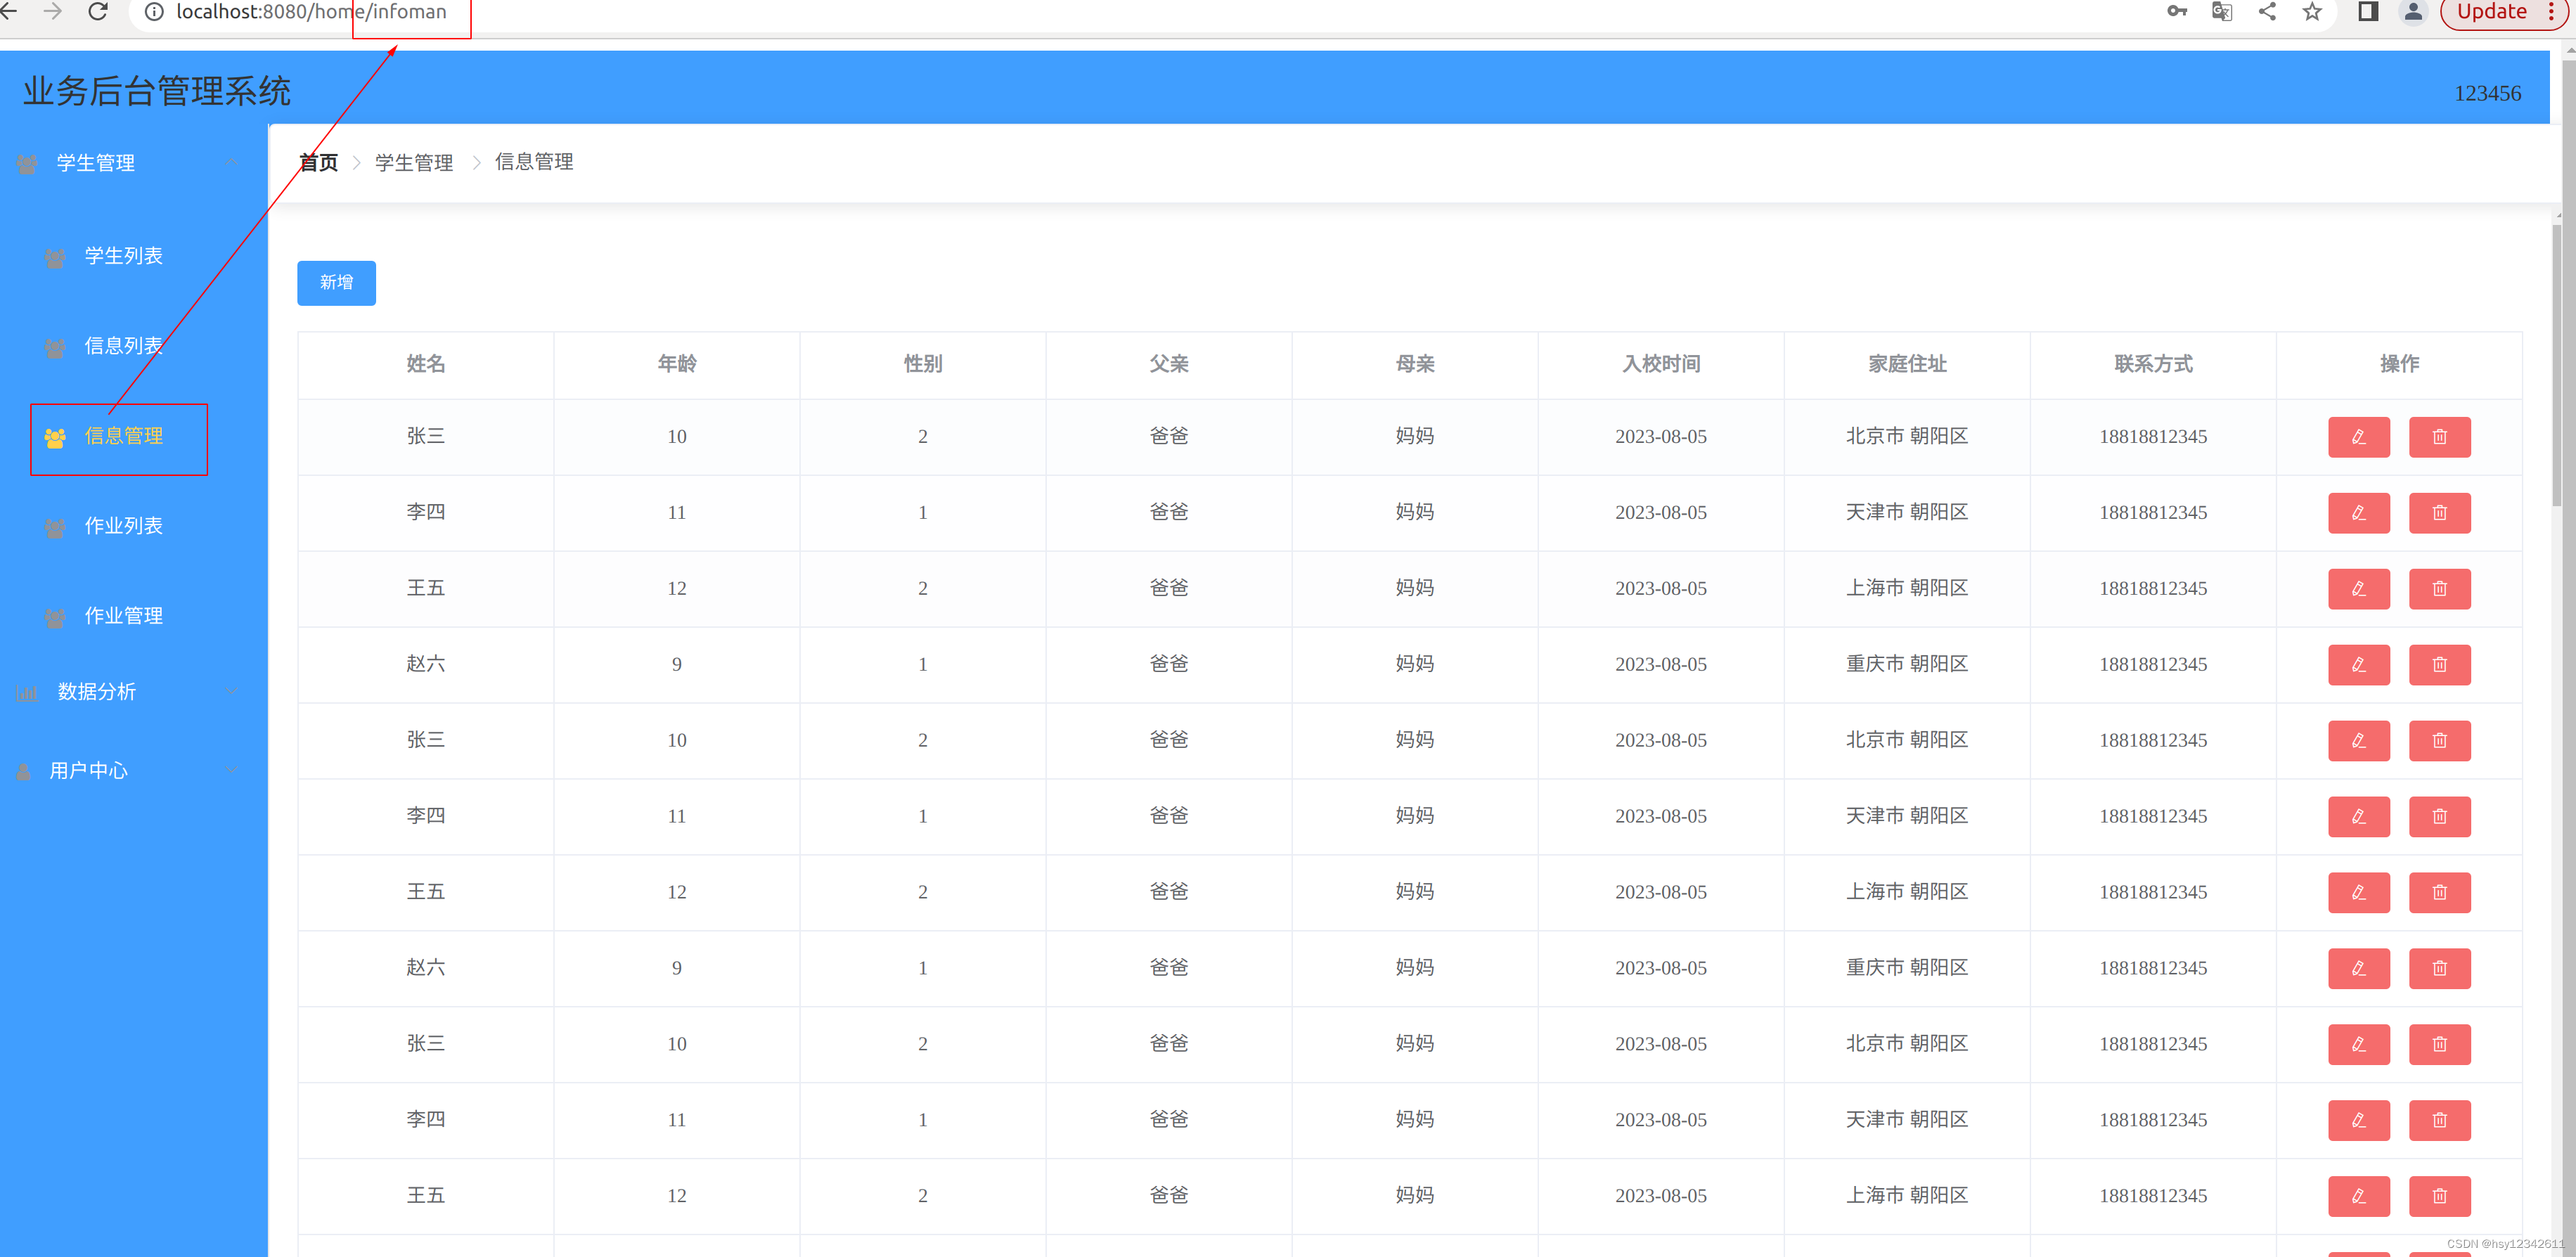
Task: Select the 信息列表 sidebar icon
Action: point(55,347)
